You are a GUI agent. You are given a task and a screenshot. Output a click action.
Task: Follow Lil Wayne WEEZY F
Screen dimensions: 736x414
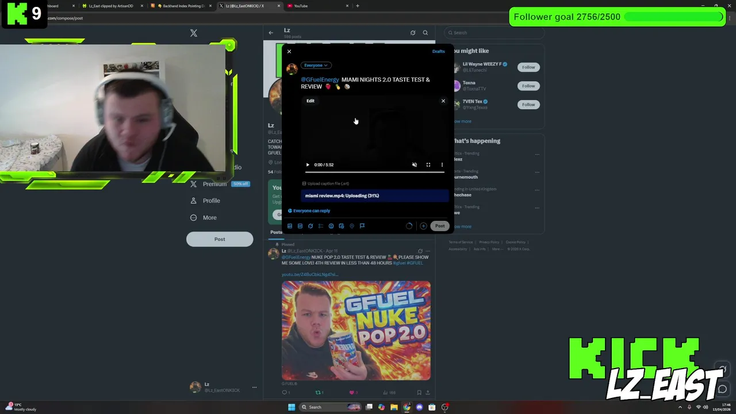point(528,67)
